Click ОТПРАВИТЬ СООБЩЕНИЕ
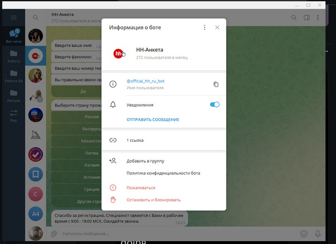336x244 pixels. [153, 120]
